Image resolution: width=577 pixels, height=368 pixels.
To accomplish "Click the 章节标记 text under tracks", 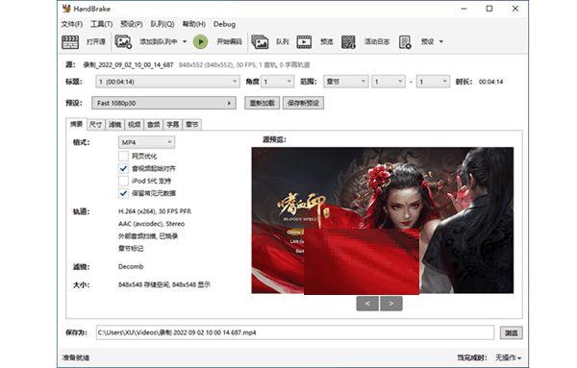I will click(x=131, y=248).
